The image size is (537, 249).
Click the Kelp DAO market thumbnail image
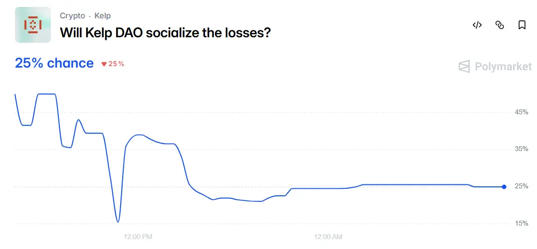33,25
